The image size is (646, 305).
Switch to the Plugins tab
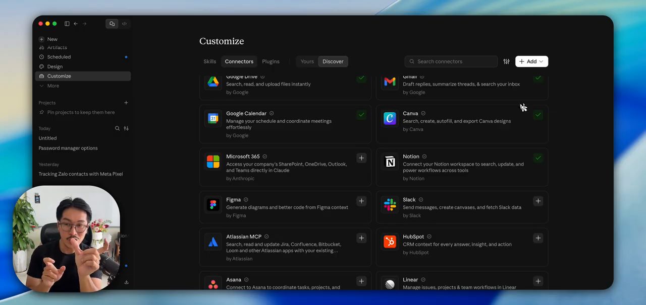click(x=271, y=61)
